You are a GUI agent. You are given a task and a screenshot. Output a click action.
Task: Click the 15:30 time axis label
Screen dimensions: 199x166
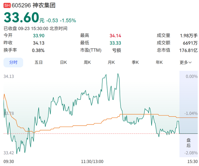[192, 162]
